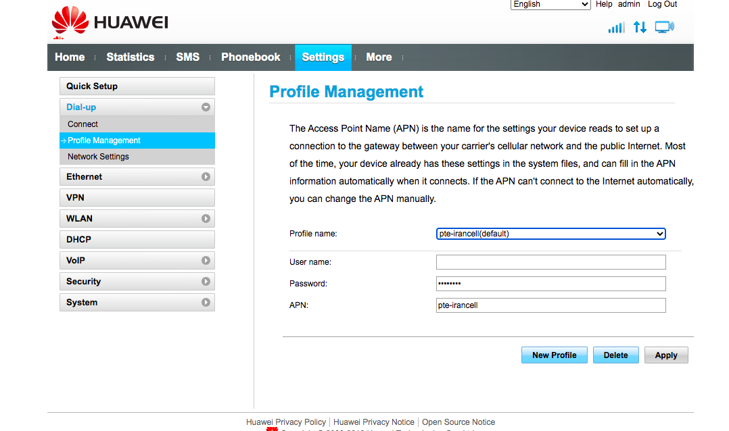Viewport: 729px width, 431px height.
Task: Click the System section label
Action: [82, 303]
